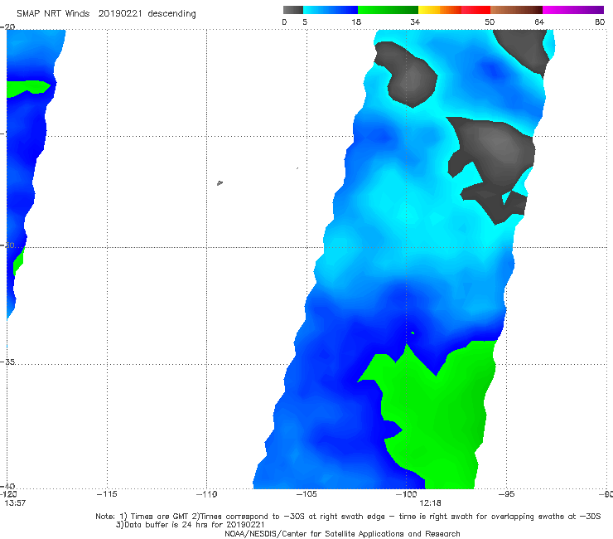
Task: Click the latitude label '-35'
Action: point(7,362)
